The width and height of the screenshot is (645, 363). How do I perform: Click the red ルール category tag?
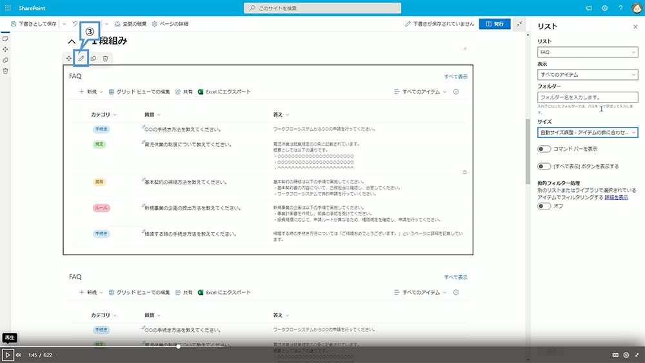pos(101,208)
